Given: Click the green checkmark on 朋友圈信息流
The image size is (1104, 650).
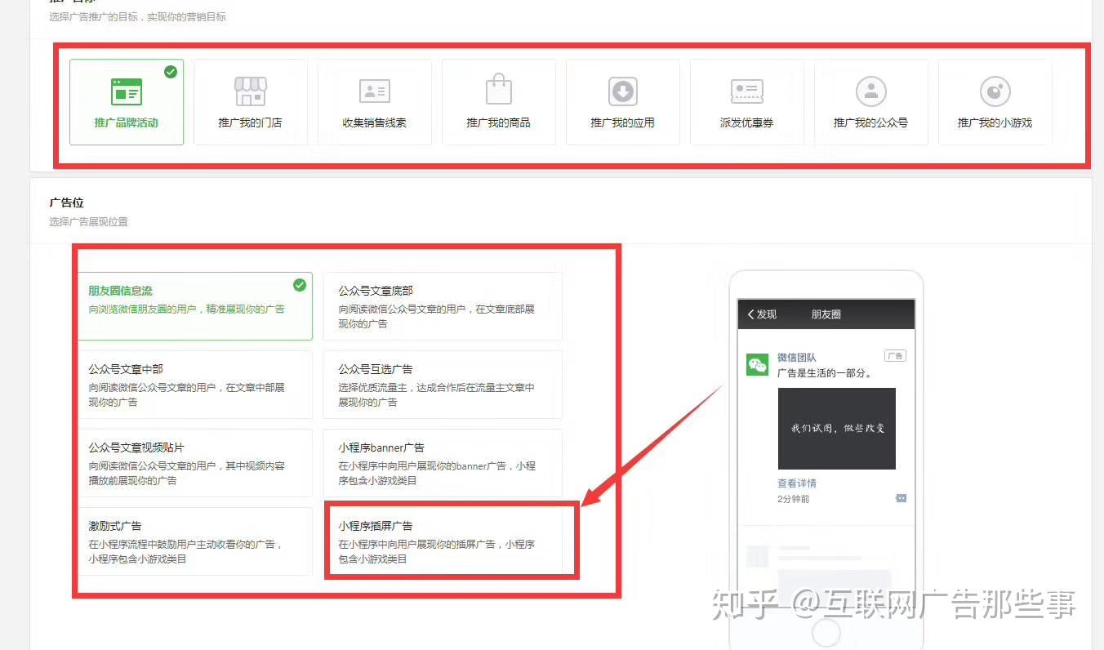Looking at the screenshot, I should coord(300,285).
